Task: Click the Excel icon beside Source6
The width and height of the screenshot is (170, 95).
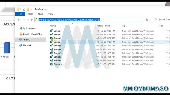Action: pyautogui.click(x=52, y=49)
